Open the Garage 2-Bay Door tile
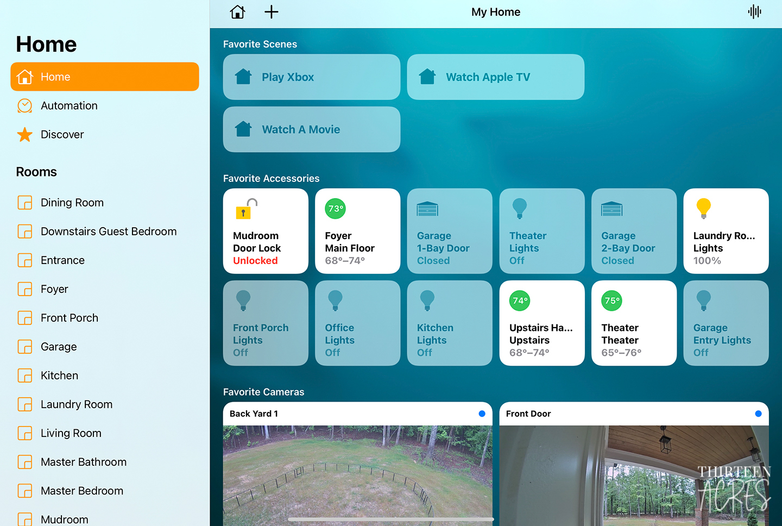The image size is (782, 526). 634,231
